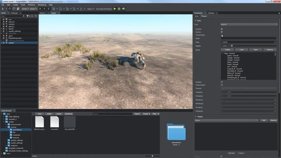
Task: Activate the arrow selection tool
Action: (3, 9)
